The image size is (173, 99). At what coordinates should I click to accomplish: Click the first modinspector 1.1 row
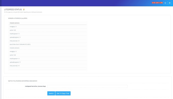tap(48, 34)
